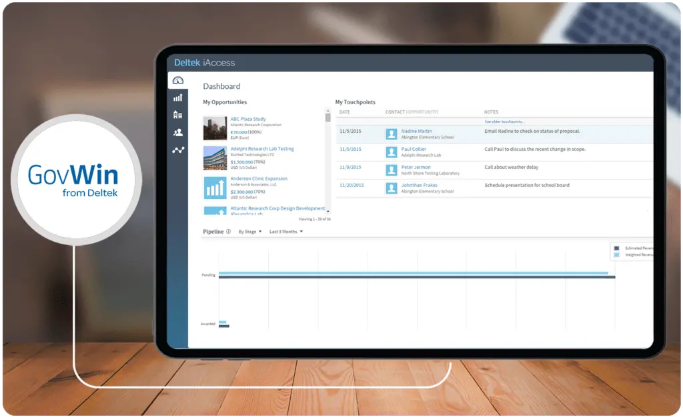
Task: Click Nadine Martin's contact avatar icon
Action: pyautogui.click(x=391, y=134)
